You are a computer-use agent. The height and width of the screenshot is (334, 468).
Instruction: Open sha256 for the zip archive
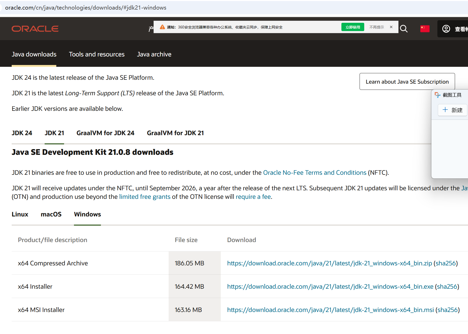(x=445, y=263)
